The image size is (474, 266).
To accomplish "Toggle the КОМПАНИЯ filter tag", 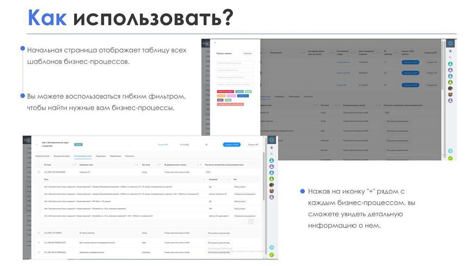I will pyautogui.click(x=243, y=96).
